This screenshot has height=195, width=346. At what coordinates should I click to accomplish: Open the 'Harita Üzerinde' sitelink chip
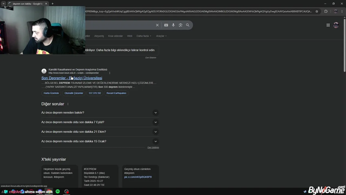(51, 93)
